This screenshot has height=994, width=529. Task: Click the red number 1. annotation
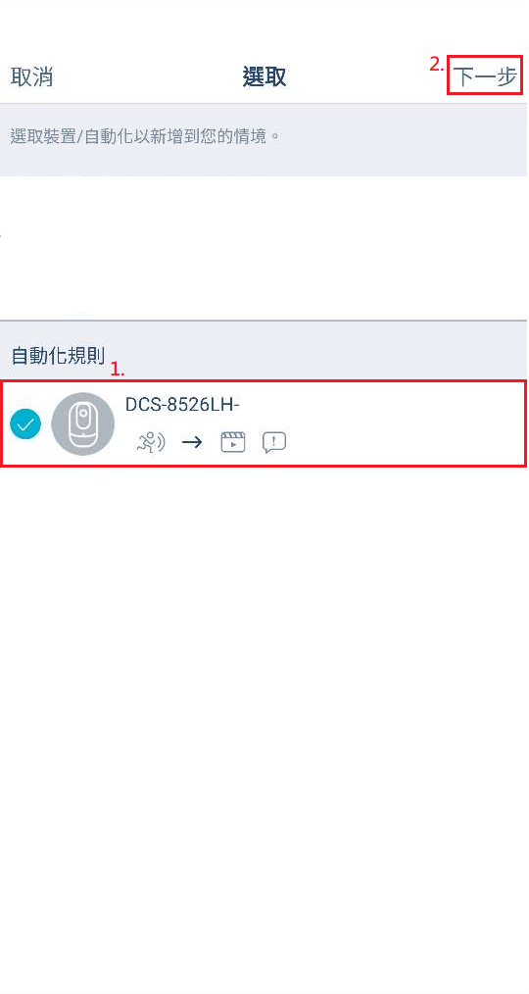coord(118,371)
